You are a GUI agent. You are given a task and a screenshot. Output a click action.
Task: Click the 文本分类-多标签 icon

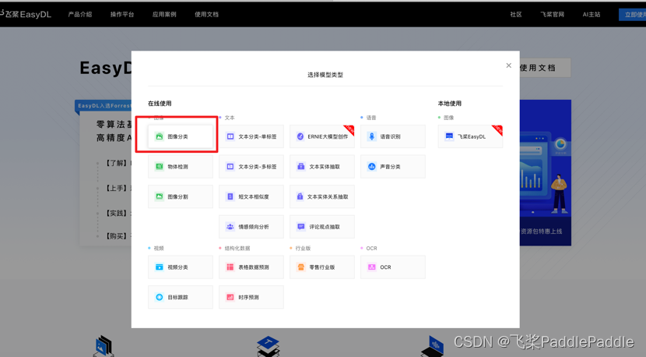coord(230,167)
